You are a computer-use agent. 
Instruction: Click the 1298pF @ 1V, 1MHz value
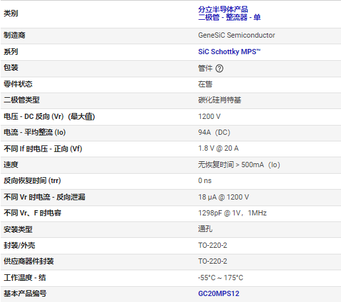coord(232,213)
